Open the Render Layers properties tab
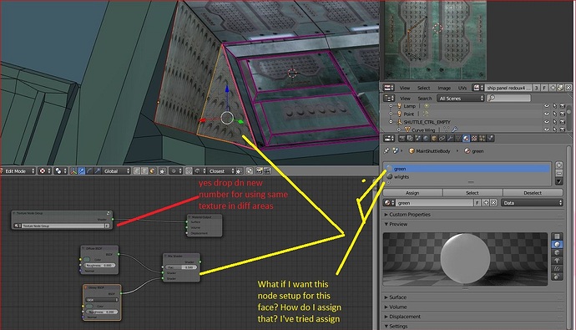 click(x=410, y=139)
